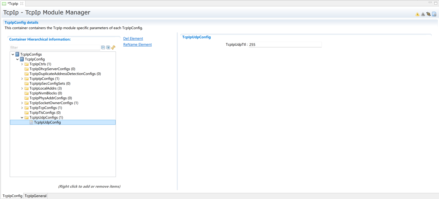Expand all tree items with plus icon

pos(108,47)
